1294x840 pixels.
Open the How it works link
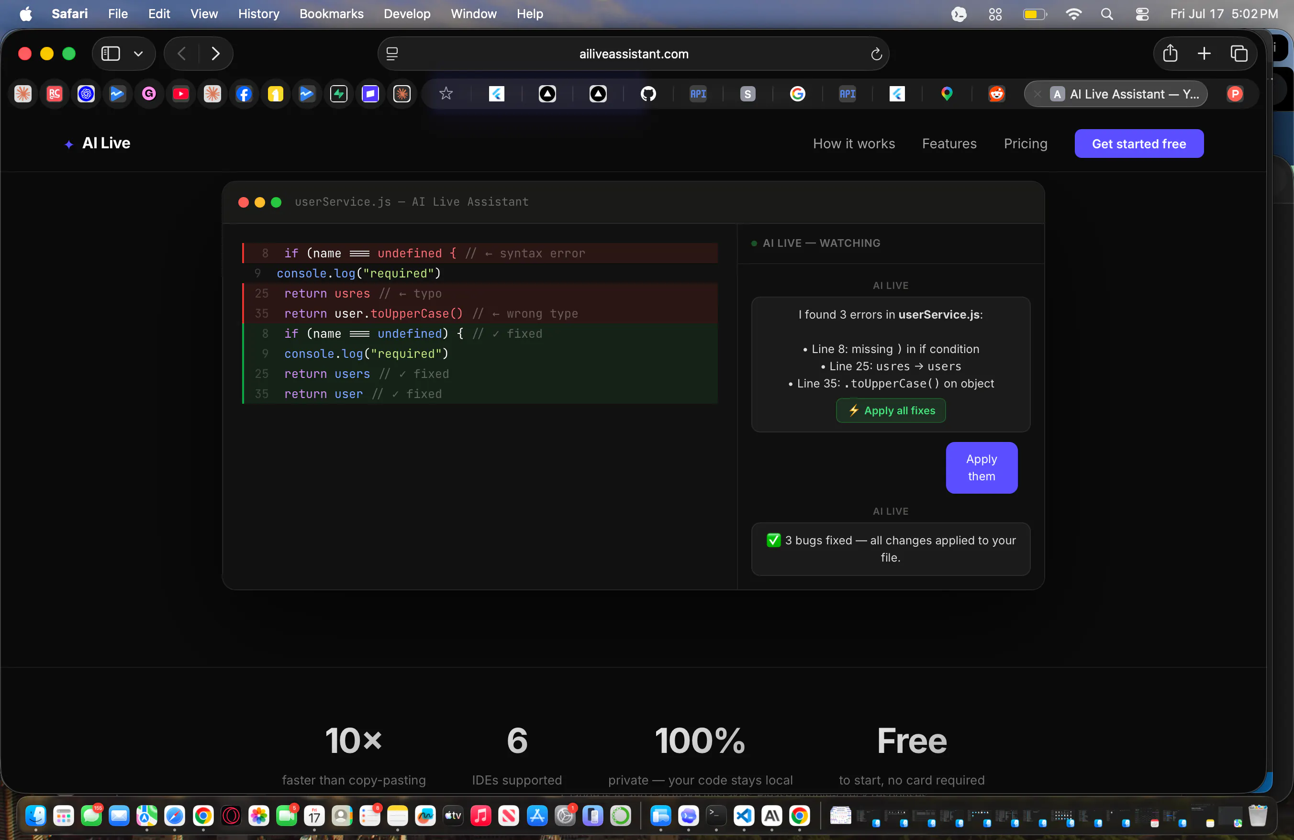pos(854,144)
